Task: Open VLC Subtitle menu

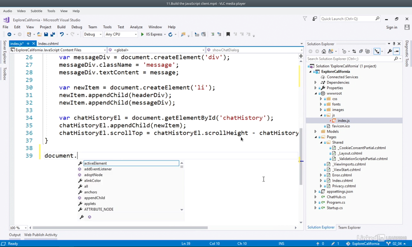Action: coord(36,11)
